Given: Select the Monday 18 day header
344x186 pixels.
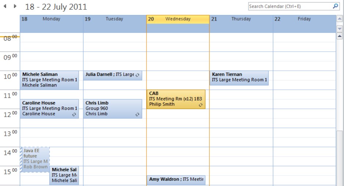Looking at the screenshot, I should pyautogui.click(x=51, y=19).
